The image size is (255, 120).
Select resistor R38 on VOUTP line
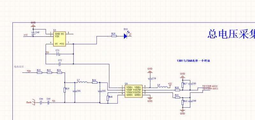pos(177,90)
